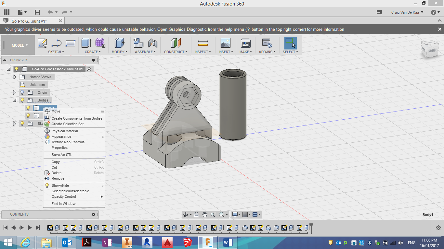Choose Find in Window option
This screenshot has height=249, width=444.
pyautogui.click(x=74, y=204)
